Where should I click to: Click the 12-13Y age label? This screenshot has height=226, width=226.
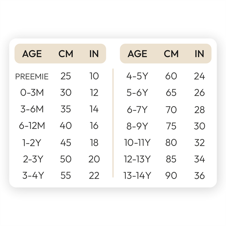tap(137, 159)
